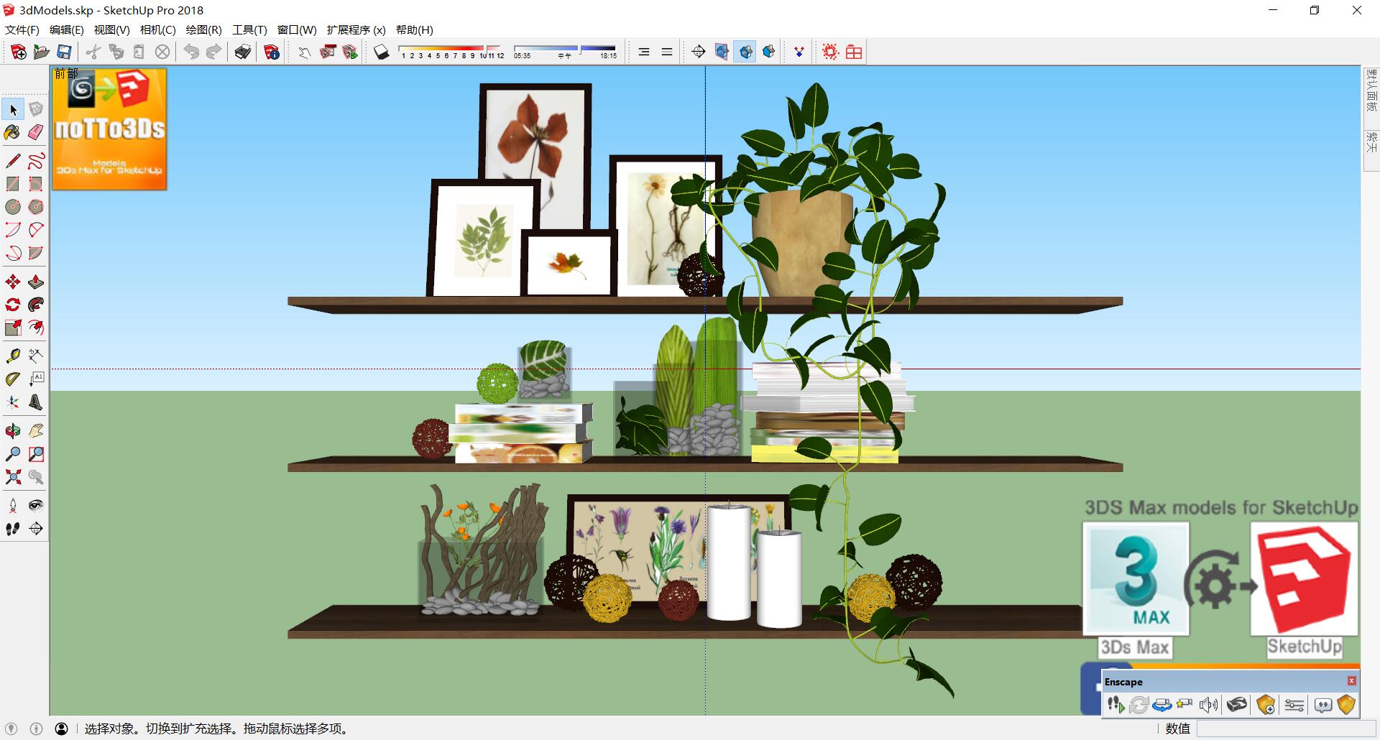Toggle display section planes

[x=722, y=52]
